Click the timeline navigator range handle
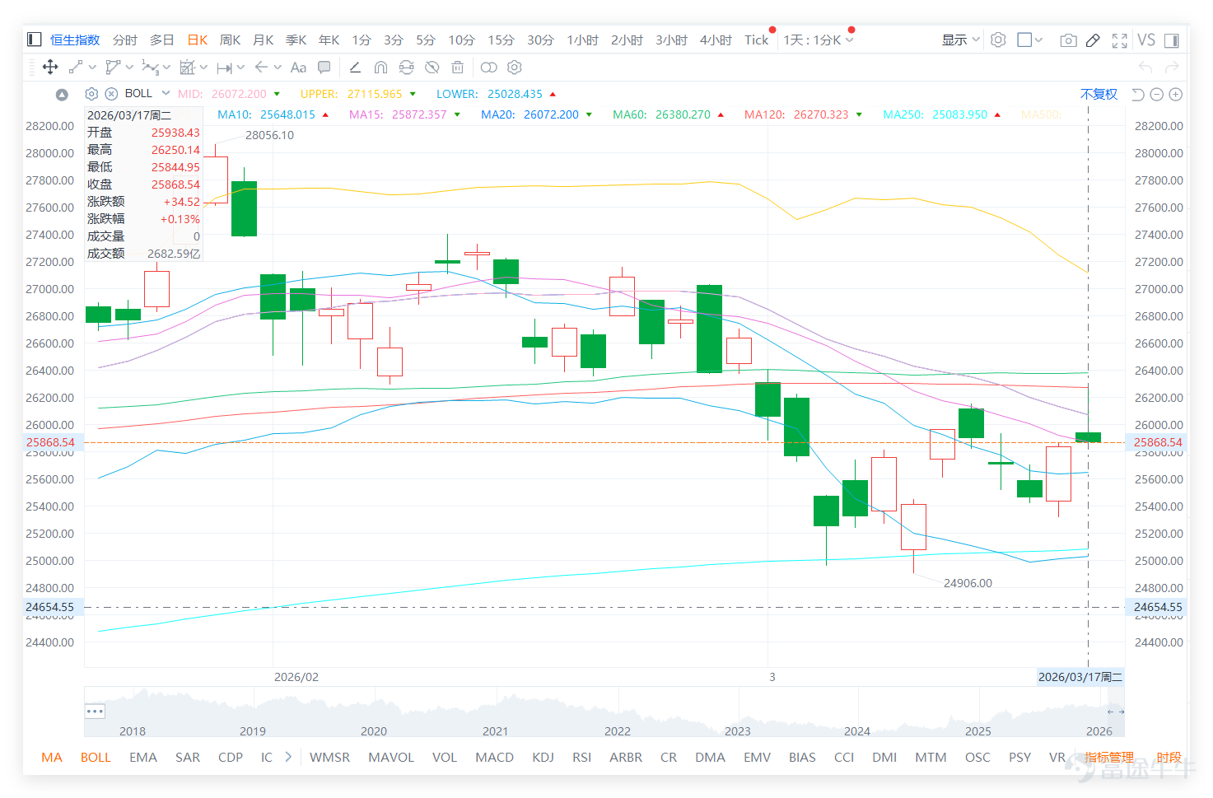Image resolution: width=1213 pixels, height=798 pixels. coord(1116,712)
